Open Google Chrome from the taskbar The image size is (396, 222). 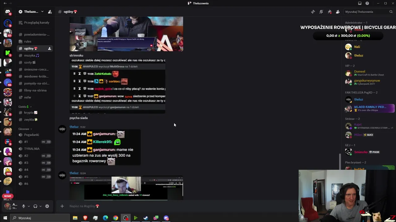click(x=115, y=218)
